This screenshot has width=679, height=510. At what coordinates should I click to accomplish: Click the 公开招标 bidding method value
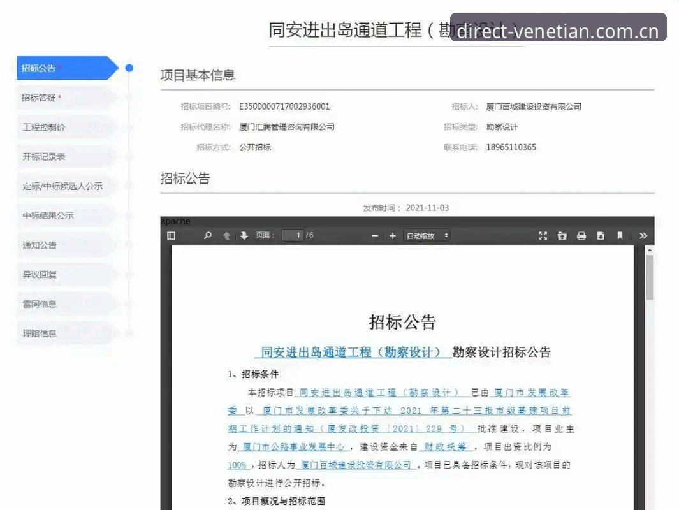tap(255, 147)
